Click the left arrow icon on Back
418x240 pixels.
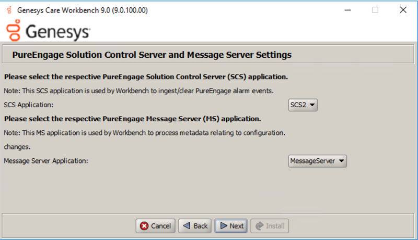point(187,226)
